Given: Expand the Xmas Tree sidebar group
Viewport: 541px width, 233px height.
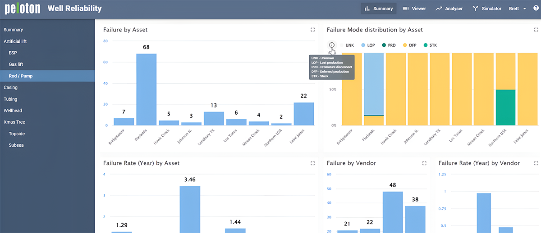Looking at the screenshot, I should [14, 122].
